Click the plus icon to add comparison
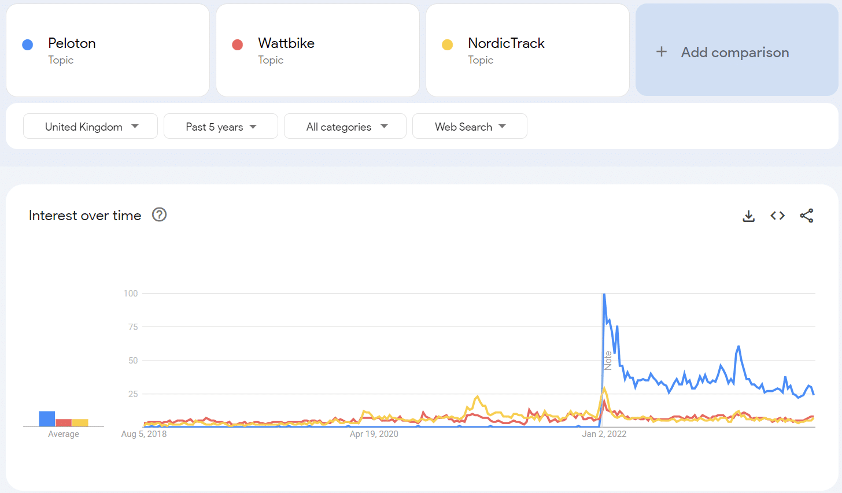842x493 pixels. (x=662, y=52)
